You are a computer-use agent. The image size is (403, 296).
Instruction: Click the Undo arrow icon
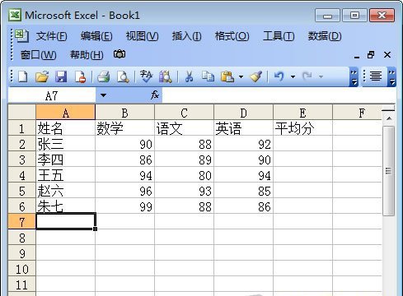pyautogui.click(x=279, y=76)
